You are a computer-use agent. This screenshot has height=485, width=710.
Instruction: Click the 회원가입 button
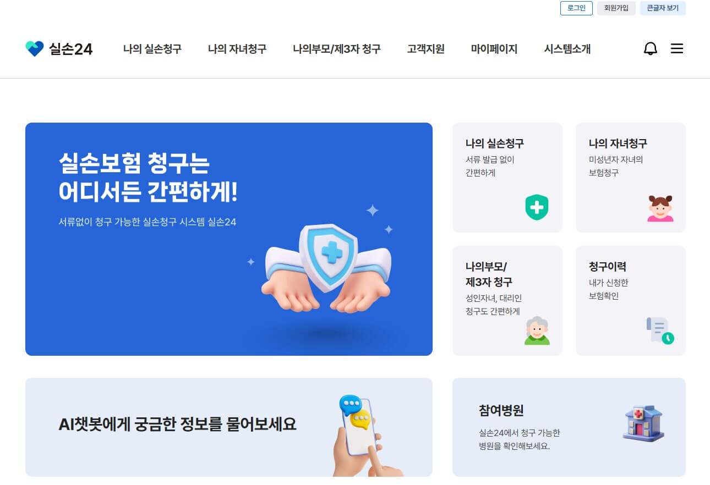click(616, 8)
